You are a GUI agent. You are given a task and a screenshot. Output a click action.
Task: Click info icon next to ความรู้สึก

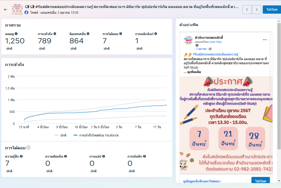21,156
